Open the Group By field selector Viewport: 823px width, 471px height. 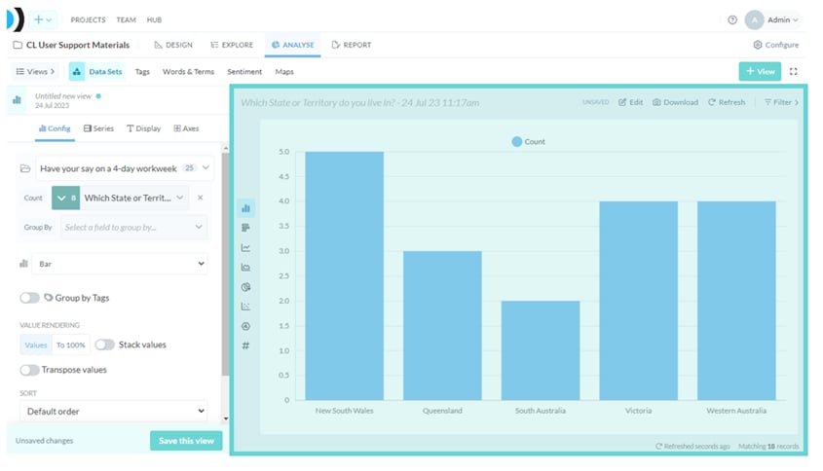[x=133, y=227]
